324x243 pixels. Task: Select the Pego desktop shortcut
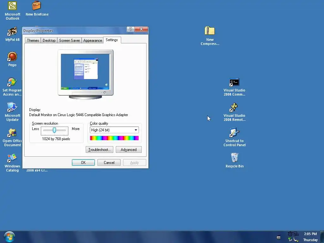(x=12, y=59)
